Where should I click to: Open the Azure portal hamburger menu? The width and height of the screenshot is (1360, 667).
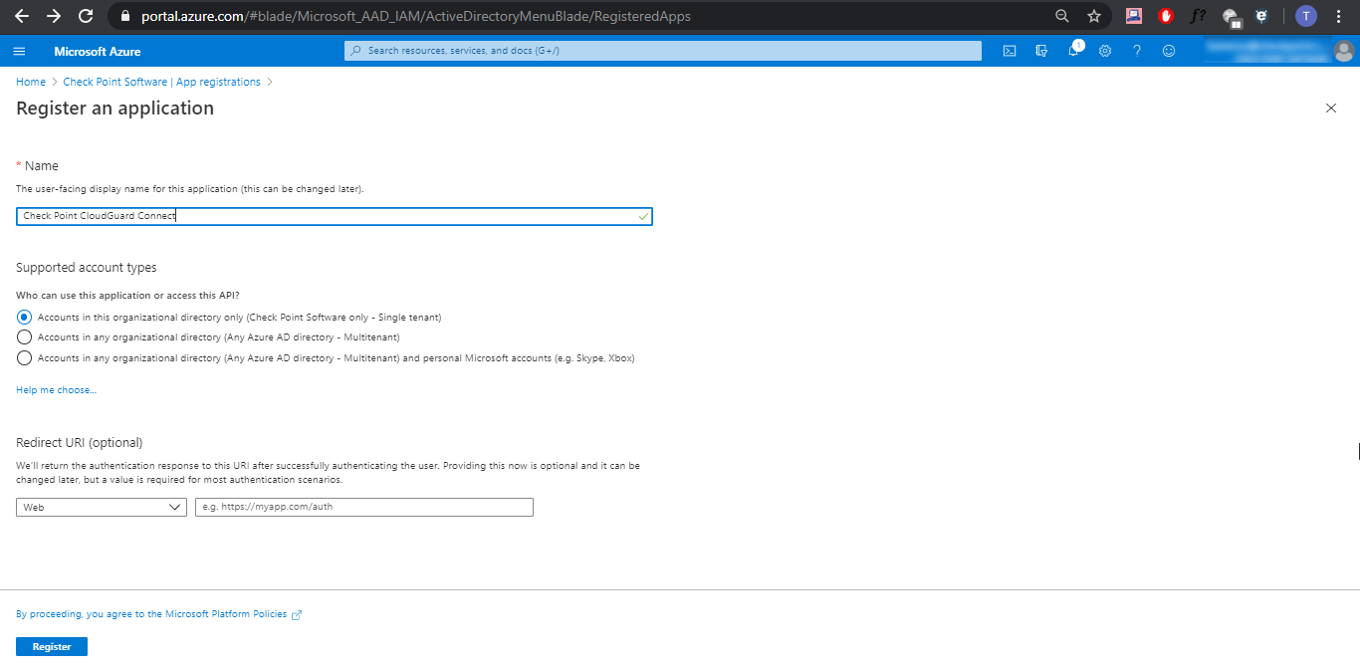click(19, 50)
